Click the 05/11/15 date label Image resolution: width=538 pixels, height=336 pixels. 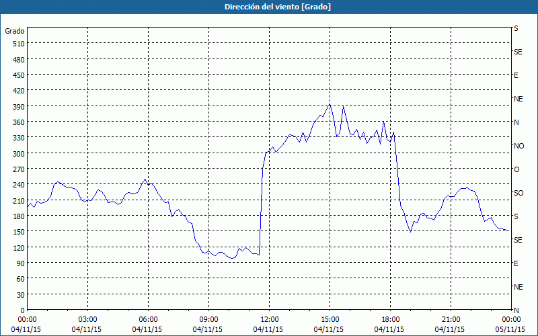(510, 329)
